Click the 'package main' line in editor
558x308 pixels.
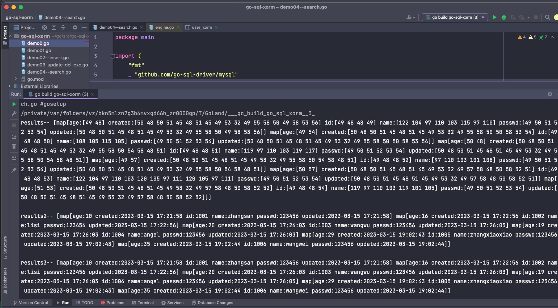pyautogui.click(x=134, y=37)
